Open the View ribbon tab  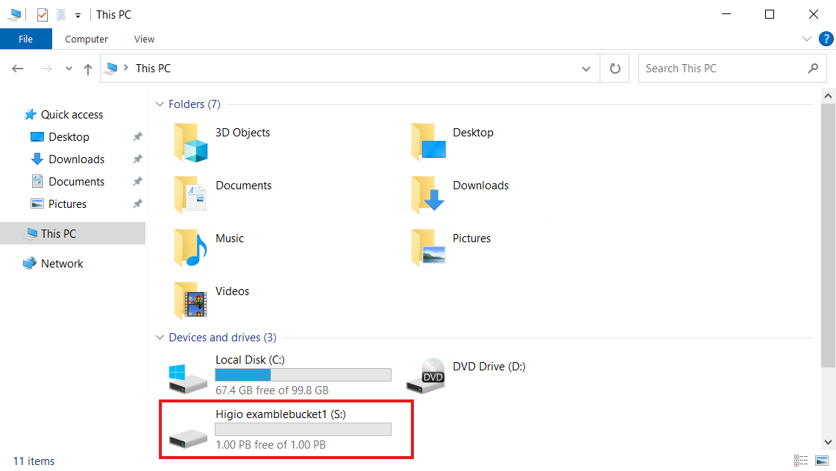(144, 39)
